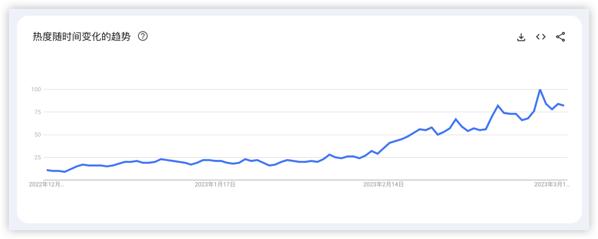
Task: Click the 100 y-axis label
Action: (x=36, y=89)
